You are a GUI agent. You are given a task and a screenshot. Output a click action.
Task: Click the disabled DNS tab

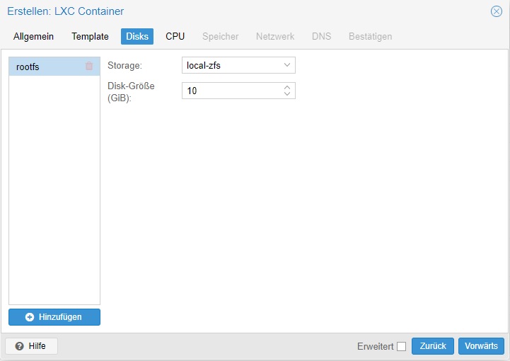tap(321, 37)
